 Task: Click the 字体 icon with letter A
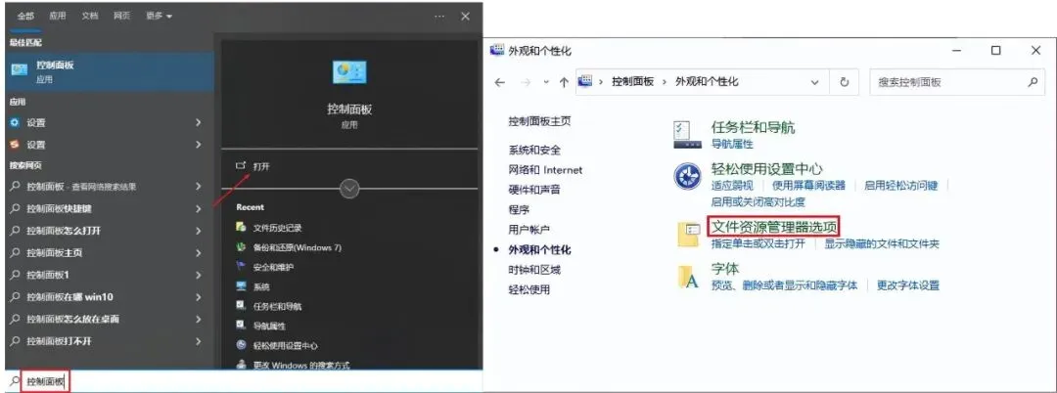pos(688,276)
